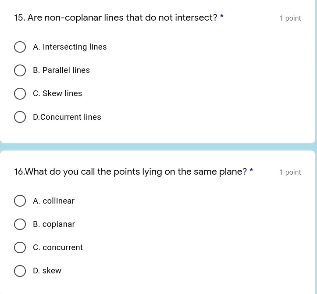This screenshot has height=294, width=317.
Task: Click the 'D.Concurrent lines' answer text
Action: point(67,117)
